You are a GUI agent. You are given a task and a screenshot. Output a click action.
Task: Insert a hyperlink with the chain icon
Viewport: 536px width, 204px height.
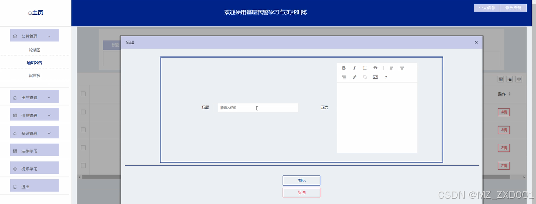(x=354, y=77)
